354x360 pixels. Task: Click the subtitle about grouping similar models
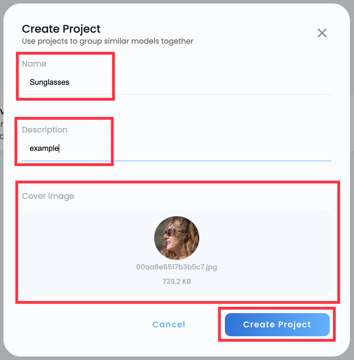coord(107,41)
